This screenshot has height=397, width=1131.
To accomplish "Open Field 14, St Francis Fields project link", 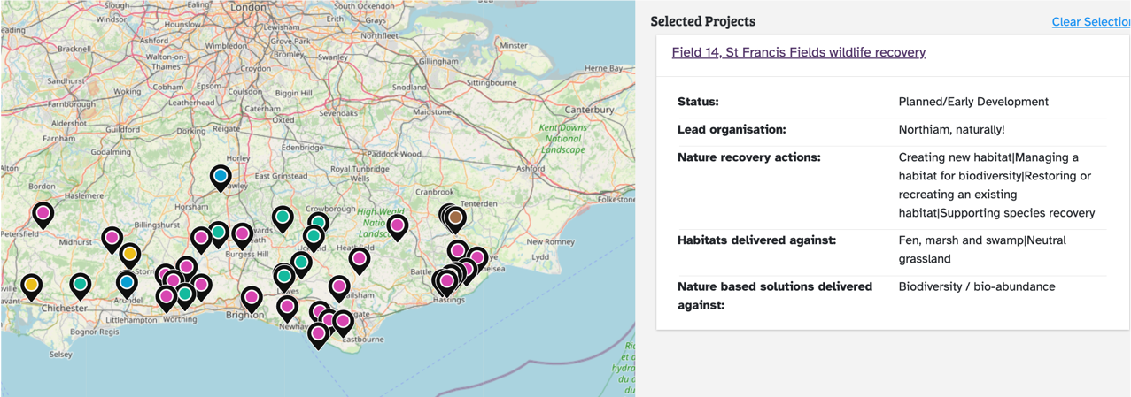I will [x=798, y=52].
